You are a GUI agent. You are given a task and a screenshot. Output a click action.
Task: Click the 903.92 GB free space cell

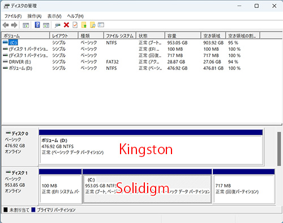pyautogui.click(x=213, y=43)
